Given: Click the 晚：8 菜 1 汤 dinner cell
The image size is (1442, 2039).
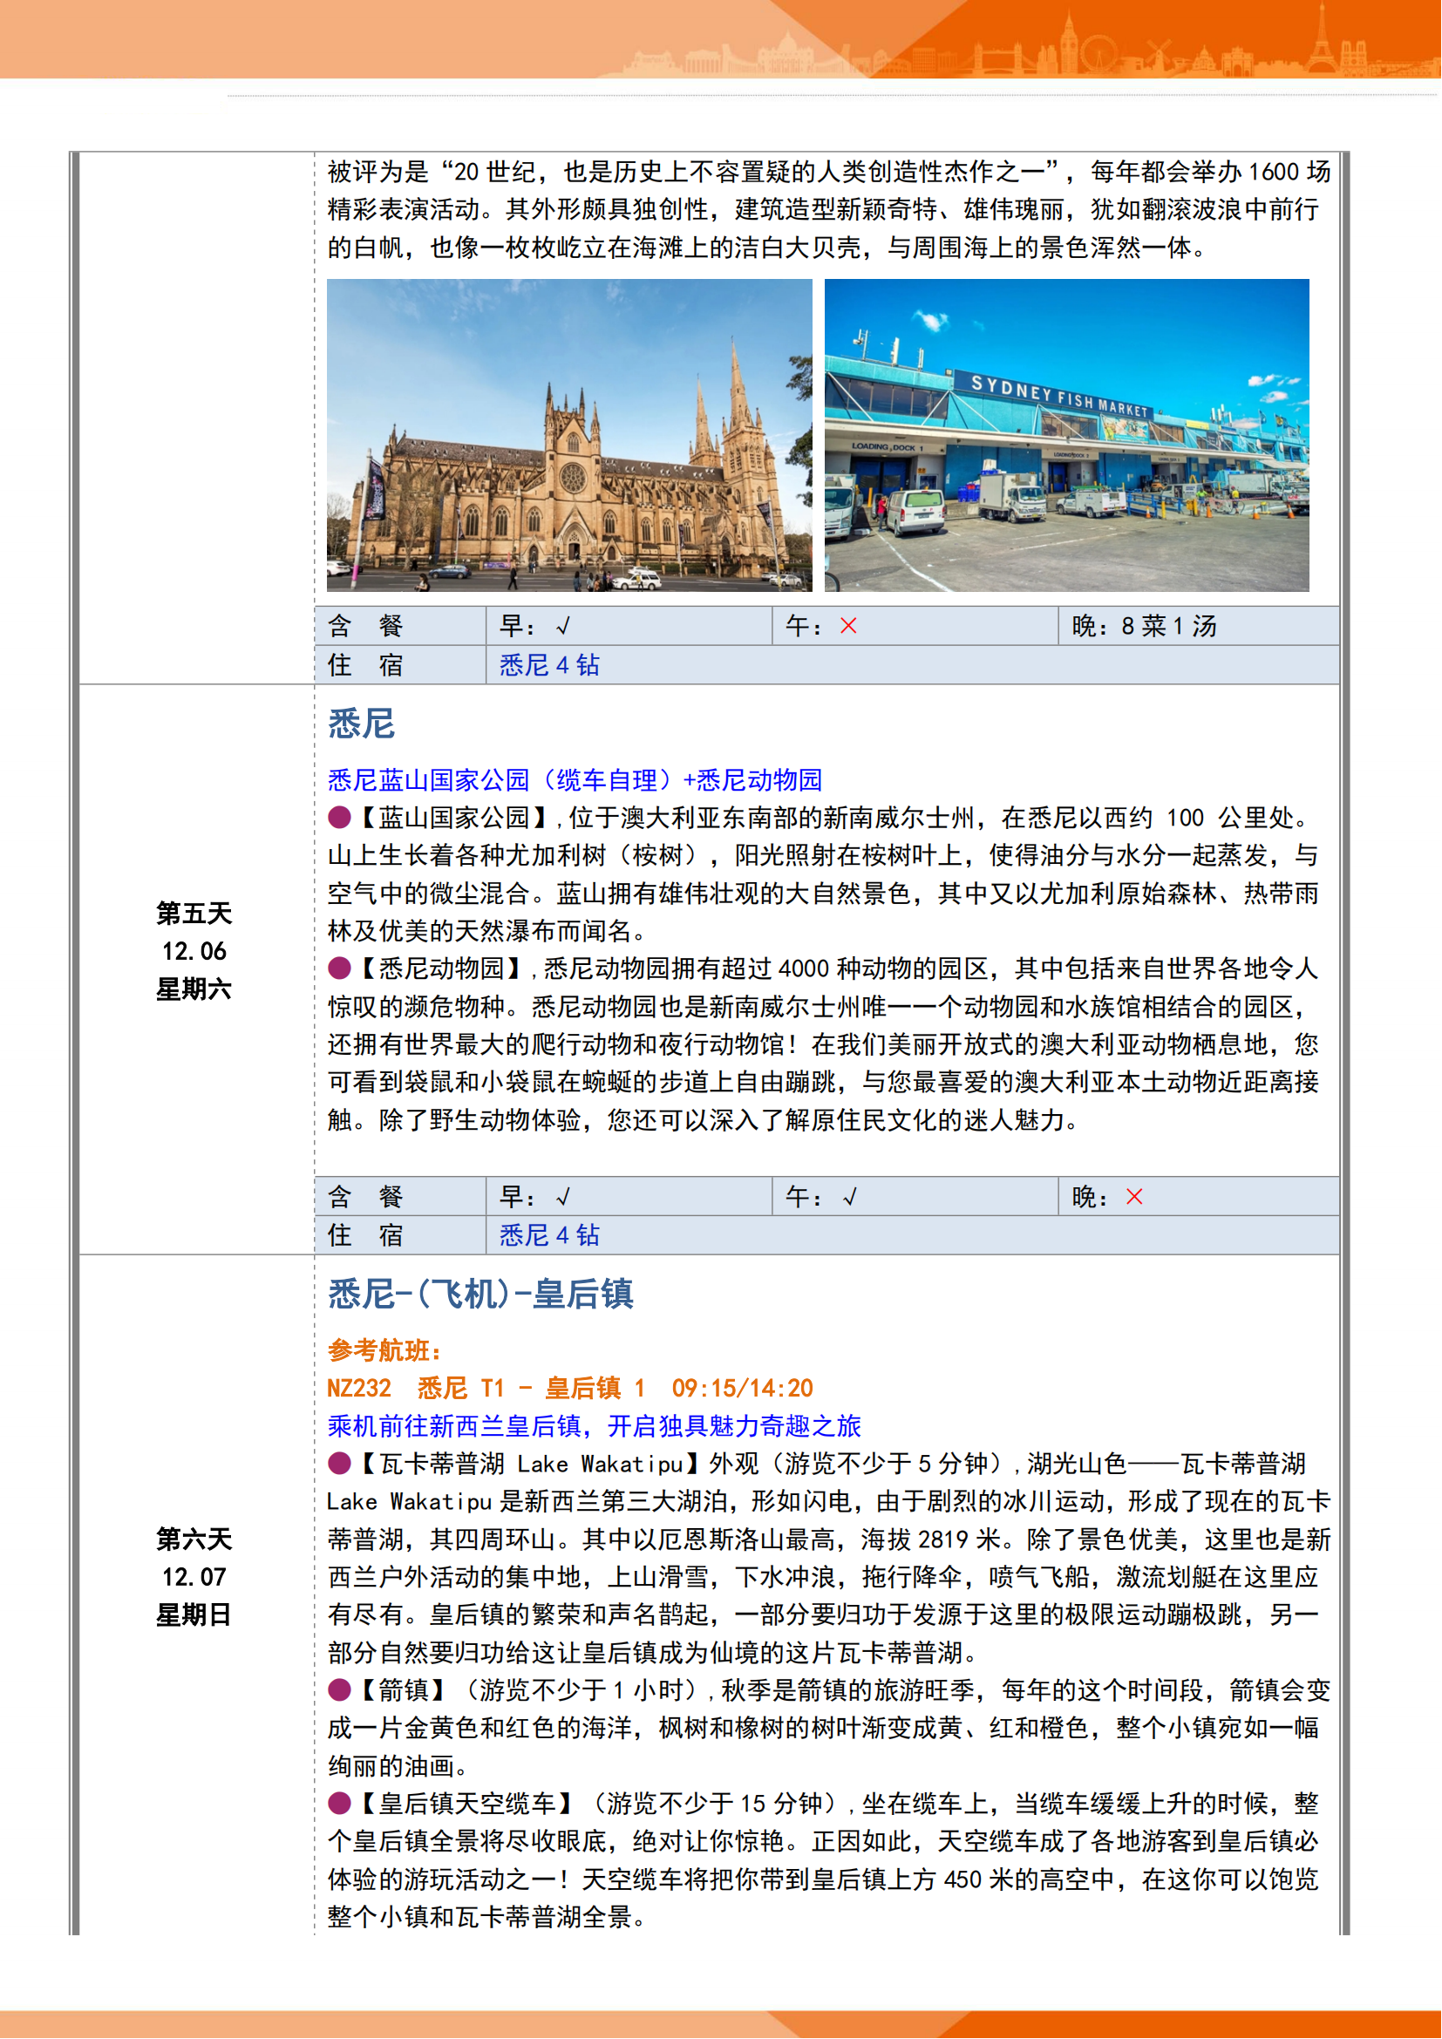Looking at the screenshot, I should pos(1144,627).
